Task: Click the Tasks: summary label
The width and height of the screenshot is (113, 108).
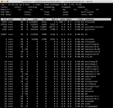Action: tap(4, 7)
